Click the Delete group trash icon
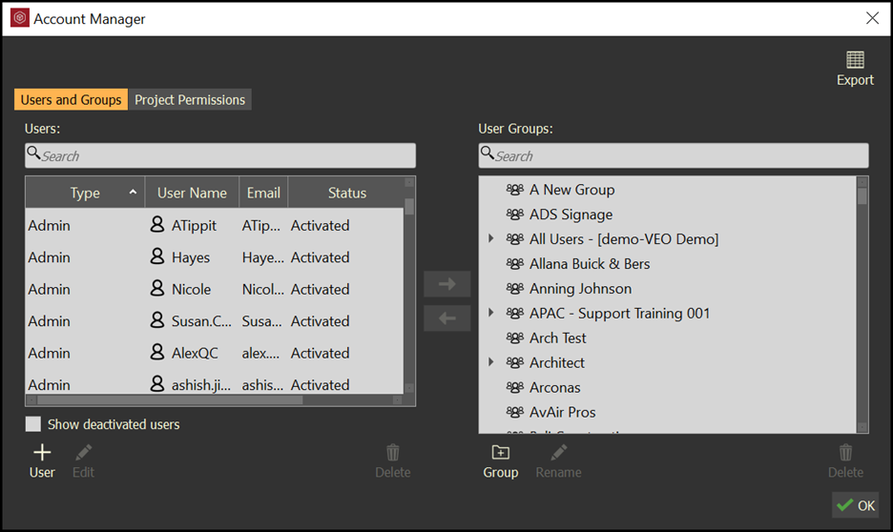The height and width of the screenshot is (532, 893). [844, 453]
